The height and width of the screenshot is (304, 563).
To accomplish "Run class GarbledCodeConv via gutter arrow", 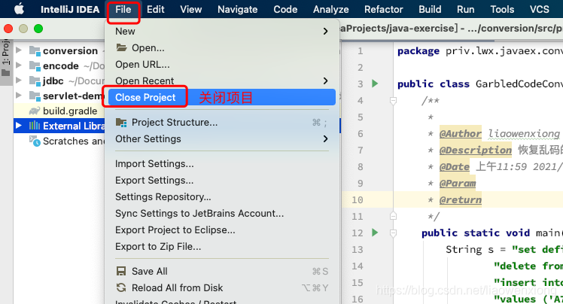I will pyautogui.click(x=375, y=84).
